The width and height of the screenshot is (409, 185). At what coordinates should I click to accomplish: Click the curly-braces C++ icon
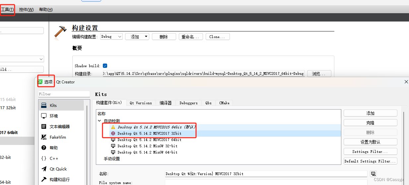(x=44, y=158)
